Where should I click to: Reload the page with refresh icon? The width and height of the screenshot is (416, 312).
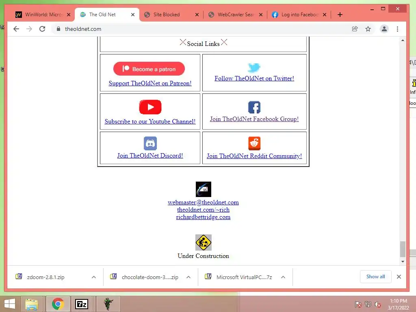tap(42, 29)
